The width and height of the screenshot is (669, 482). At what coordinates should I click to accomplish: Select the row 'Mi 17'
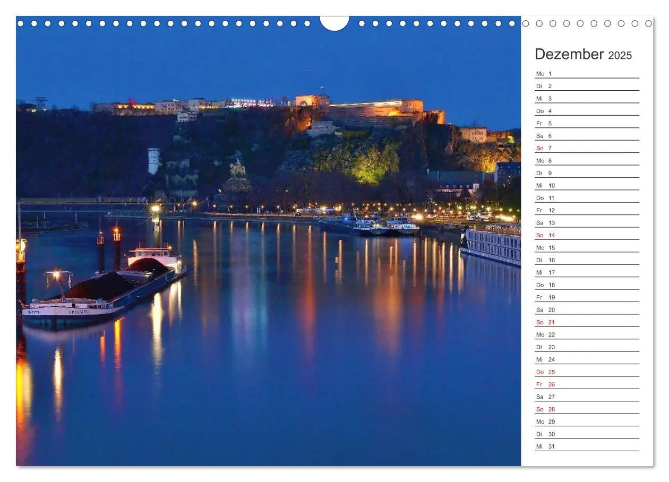(587, 272)
